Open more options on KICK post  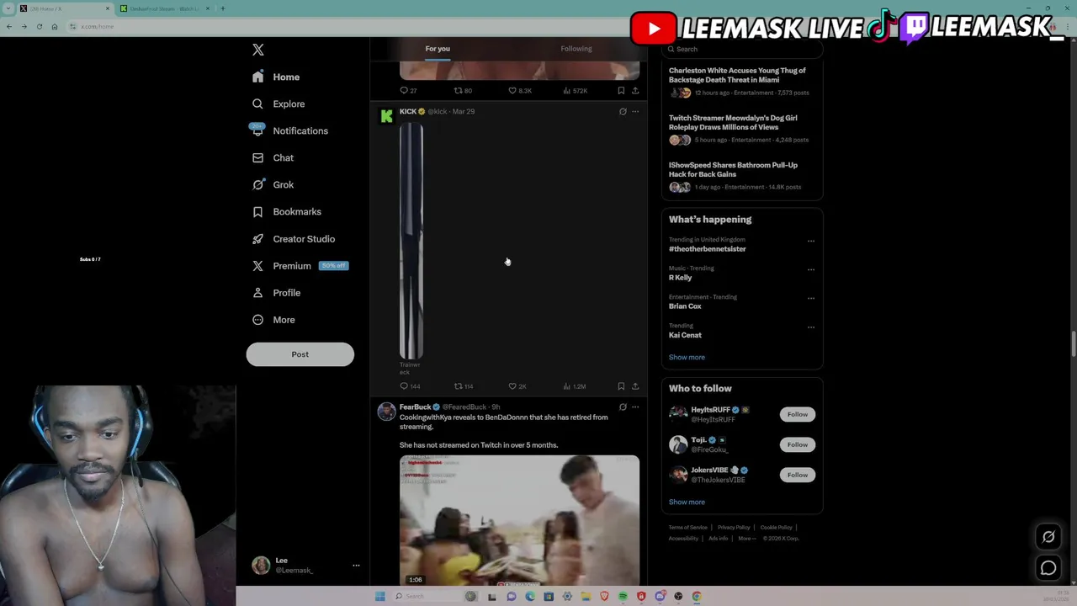pos(635,111)
